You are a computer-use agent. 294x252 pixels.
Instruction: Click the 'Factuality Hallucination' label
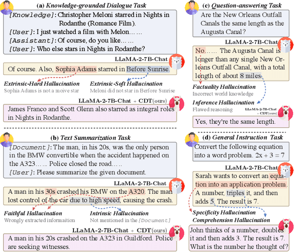coord(224,87)
